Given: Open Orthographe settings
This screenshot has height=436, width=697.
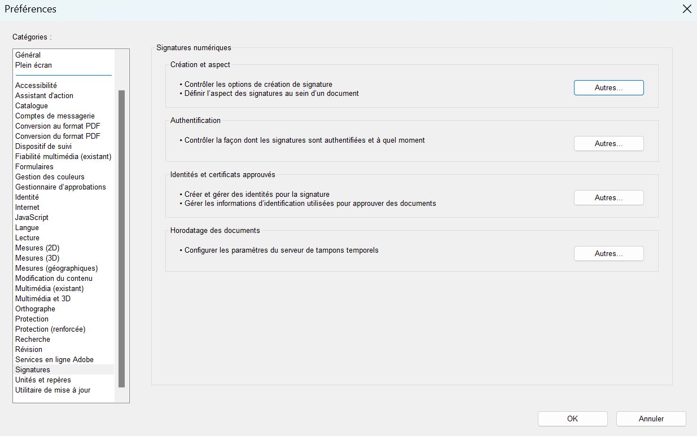Looking at the screenshot, I should (x=35, y=309).
